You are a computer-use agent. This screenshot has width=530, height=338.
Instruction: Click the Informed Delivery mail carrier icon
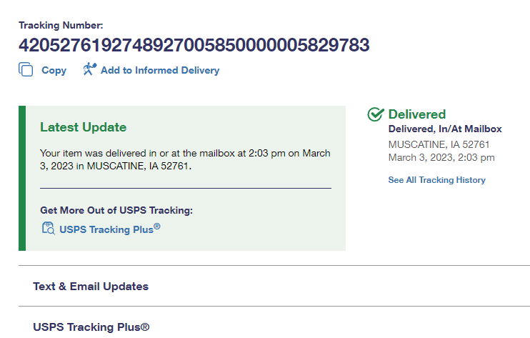(x=89, y=69)
